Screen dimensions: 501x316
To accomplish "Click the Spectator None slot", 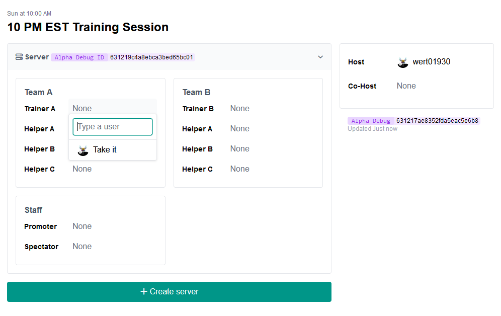I will pos(81,246).
